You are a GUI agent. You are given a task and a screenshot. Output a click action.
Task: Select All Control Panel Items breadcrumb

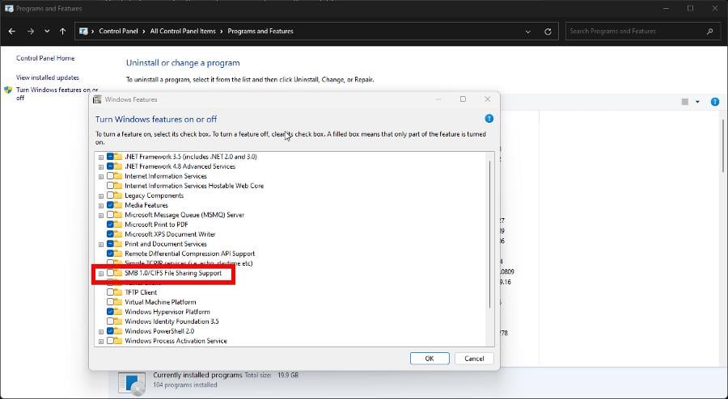[183, 31]
